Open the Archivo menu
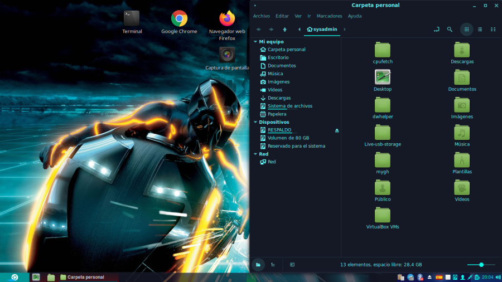This screenshot has height=282, width=502. click(x=261, y=16)
